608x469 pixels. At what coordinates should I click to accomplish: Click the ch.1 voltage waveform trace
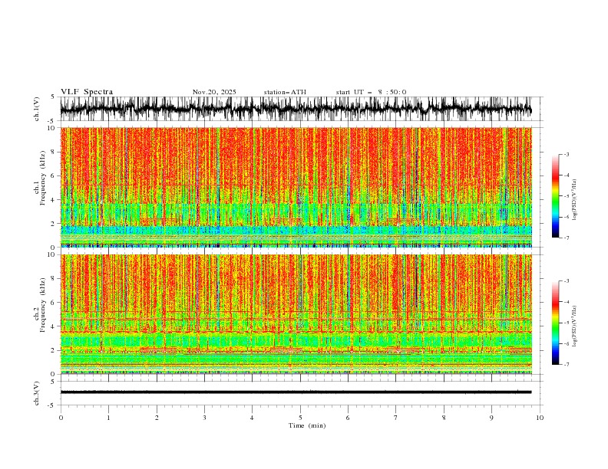(296, 109)
